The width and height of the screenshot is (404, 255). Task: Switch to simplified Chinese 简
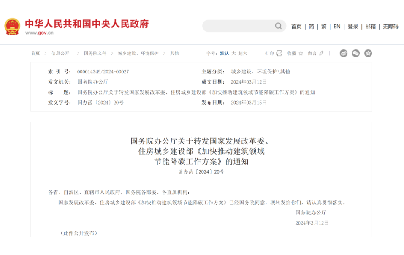coord(311,27)
